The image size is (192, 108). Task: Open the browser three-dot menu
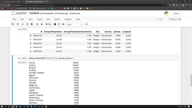(x=190, y=5)
